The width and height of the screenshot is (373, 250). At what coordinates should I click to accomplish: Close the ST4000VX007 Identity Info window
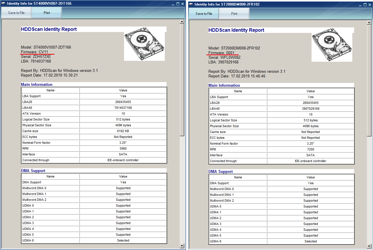click(x=183, y=4)
